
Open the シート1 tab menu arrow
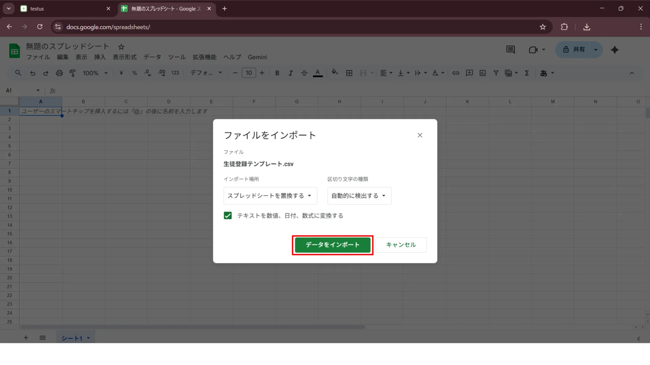88,338
